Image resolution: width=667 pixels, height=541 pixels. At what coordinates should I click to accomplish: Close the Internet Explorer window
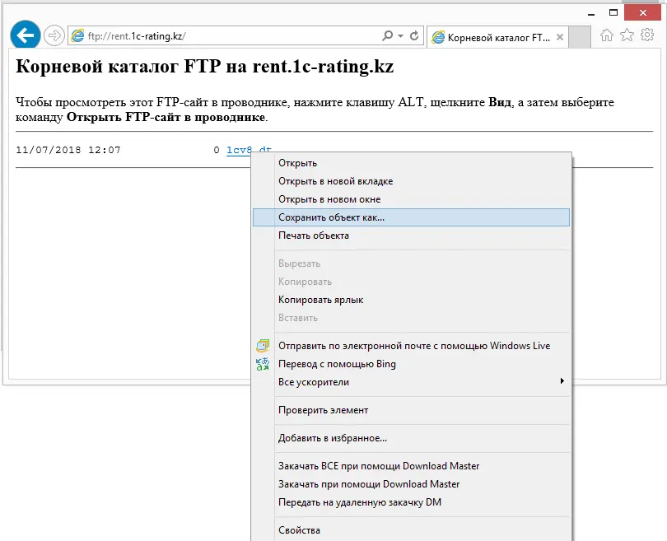pyautogui.click(x=643, y=12)
